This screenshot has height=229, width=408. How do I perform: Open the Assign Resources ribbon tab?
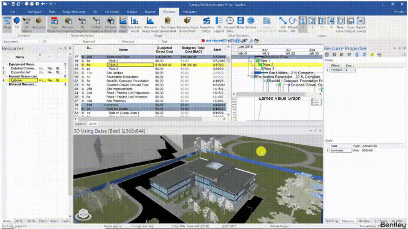(x=74, y=12)
